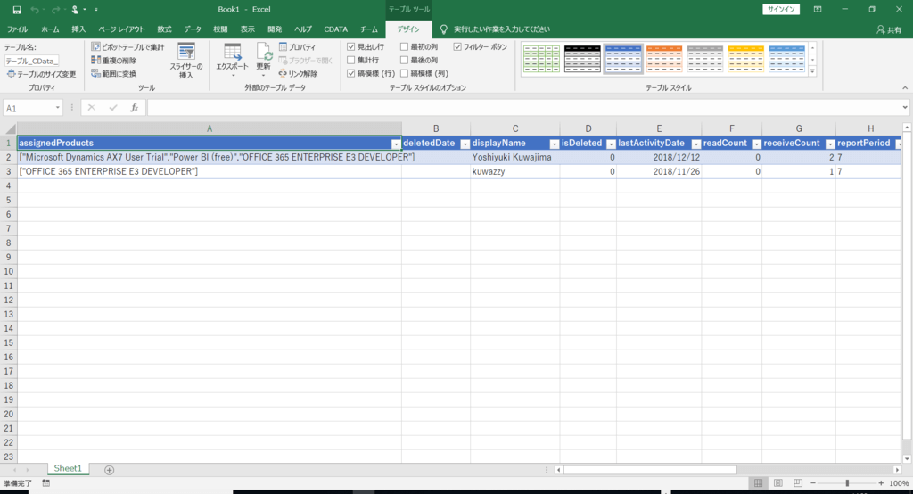The height and width of the screenshot is (494, 913).
Task: Select the gray table style thumbnail
Action: point(704,59)
